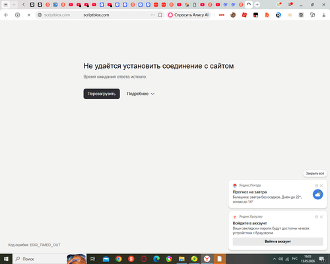
Task: Open the round R extension icon
Action: coord(279,15)
